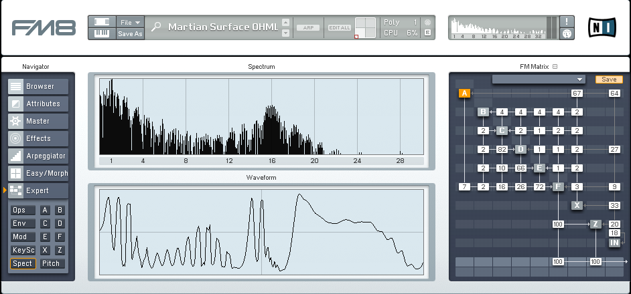The height and width of the screenshot is (294, 631).
Task: Switch to the Arpeggiator section
Action: 38,156
